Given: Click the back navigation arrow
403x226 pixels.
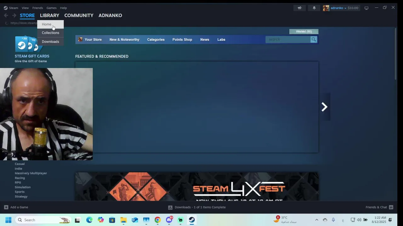Looking at the screenshot, I should tap(6, 15).
